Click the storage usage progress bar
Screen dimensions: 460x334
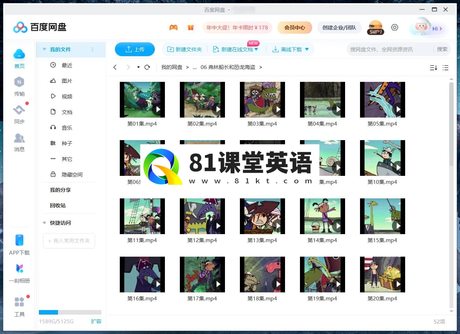point(70,312)
